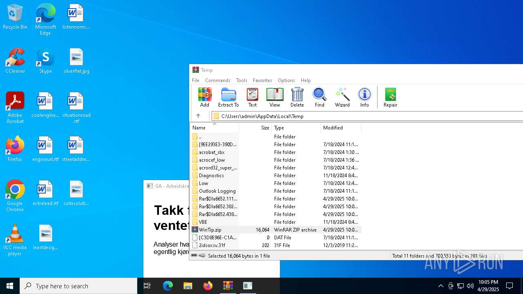This screenshot has width=523, height=294.
Task: Select the parent folder ".." row
Action: 276,137
